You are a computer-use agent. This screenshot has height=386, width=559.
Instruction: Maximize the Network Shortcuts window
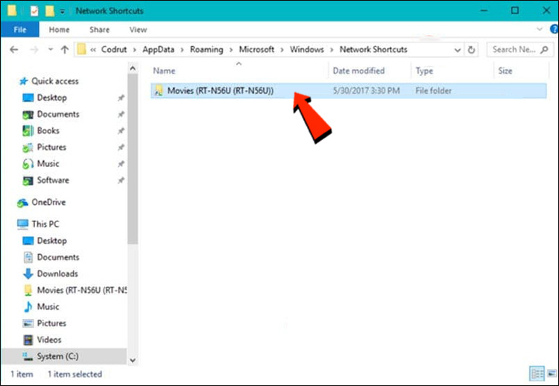click(x=515, y=10)
